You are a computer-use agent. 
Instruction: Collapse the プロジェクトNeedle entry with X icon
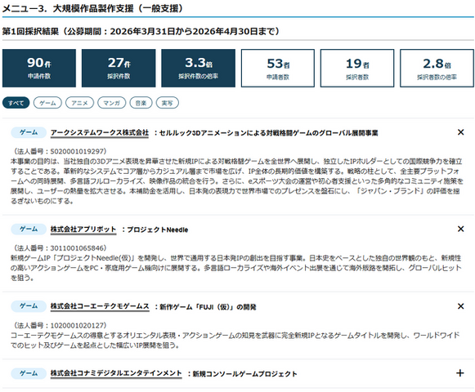(460, 229)
